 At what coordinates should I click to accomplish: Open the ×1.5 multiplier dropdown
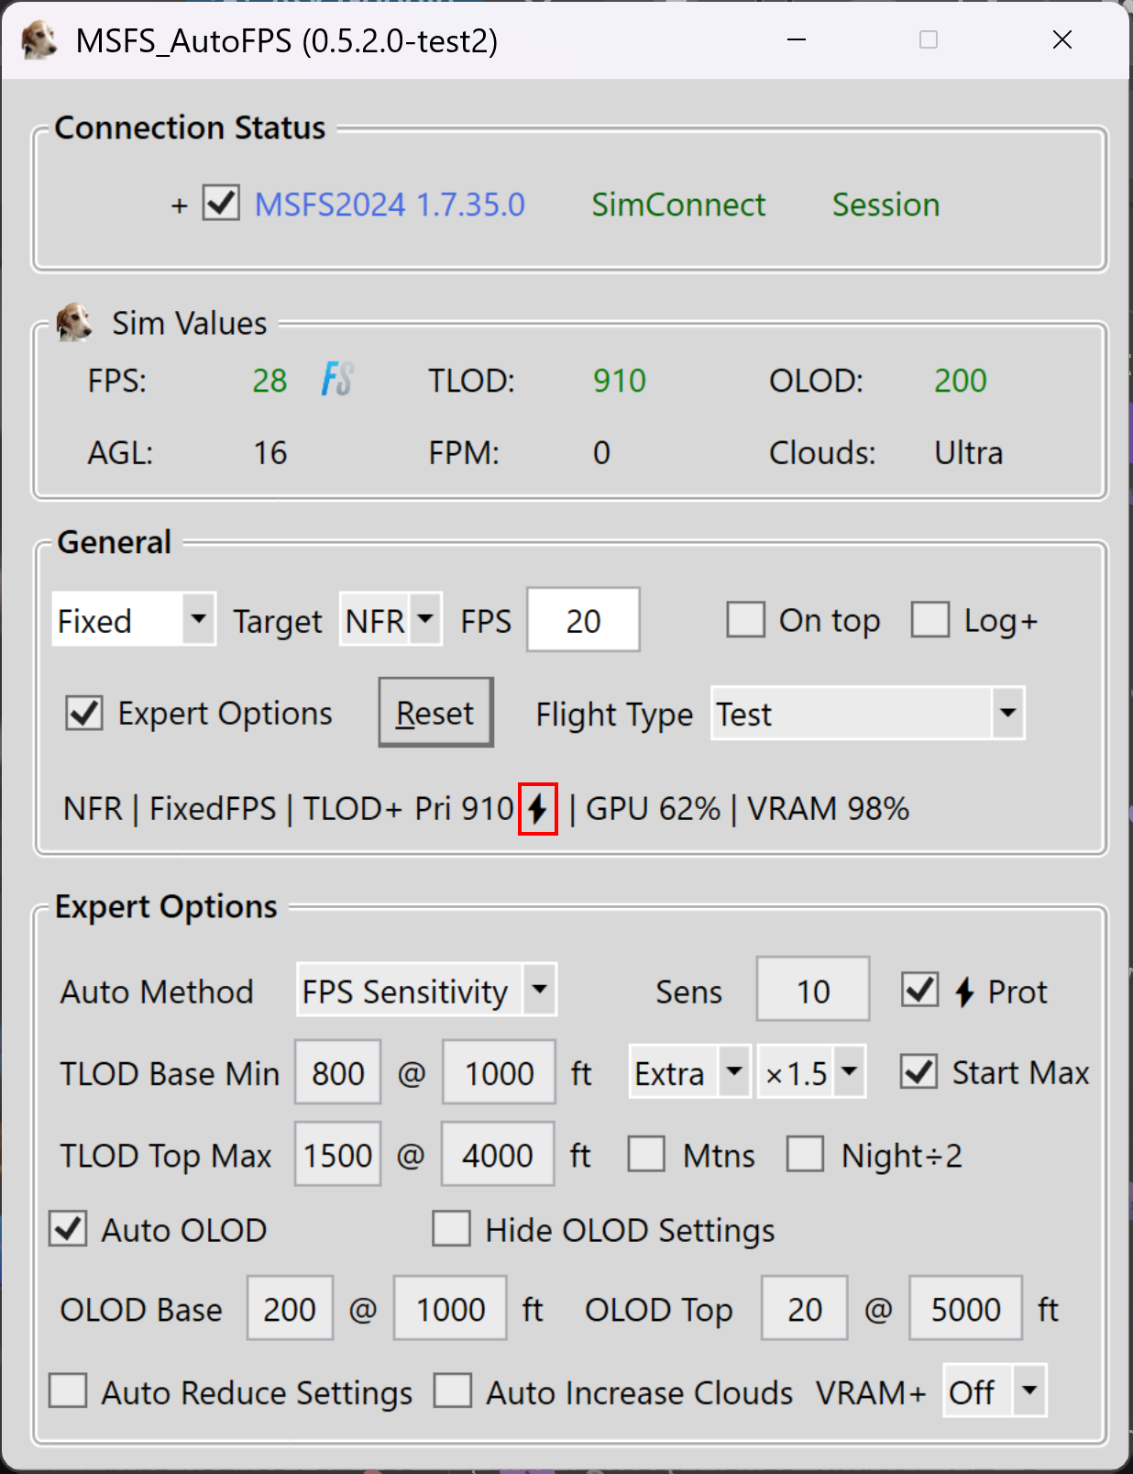coord(811,1071)
